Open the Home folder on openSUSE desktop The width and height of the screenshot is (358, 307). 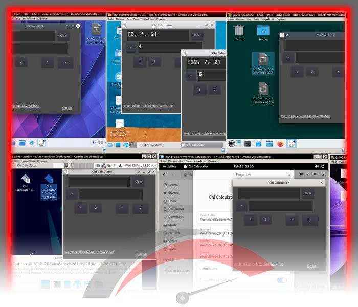coord(263,32)
